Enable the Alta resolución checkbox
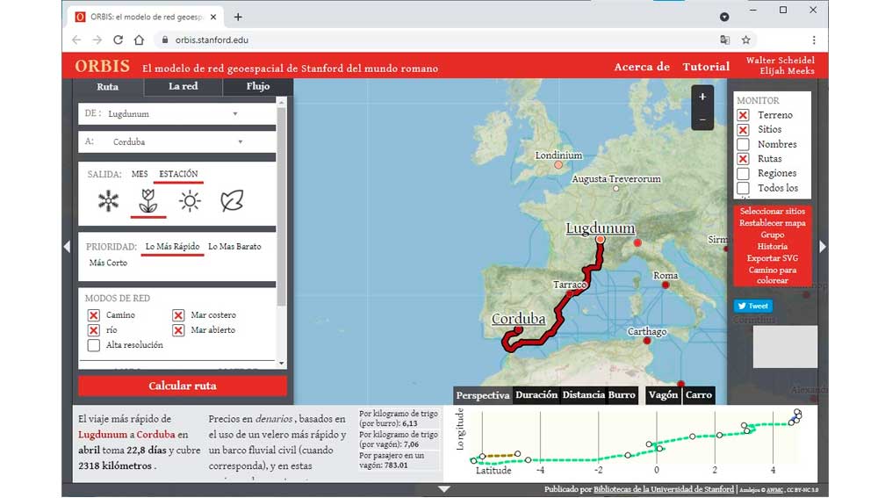This screenshot has width=878, height=498. pos(94,345)
